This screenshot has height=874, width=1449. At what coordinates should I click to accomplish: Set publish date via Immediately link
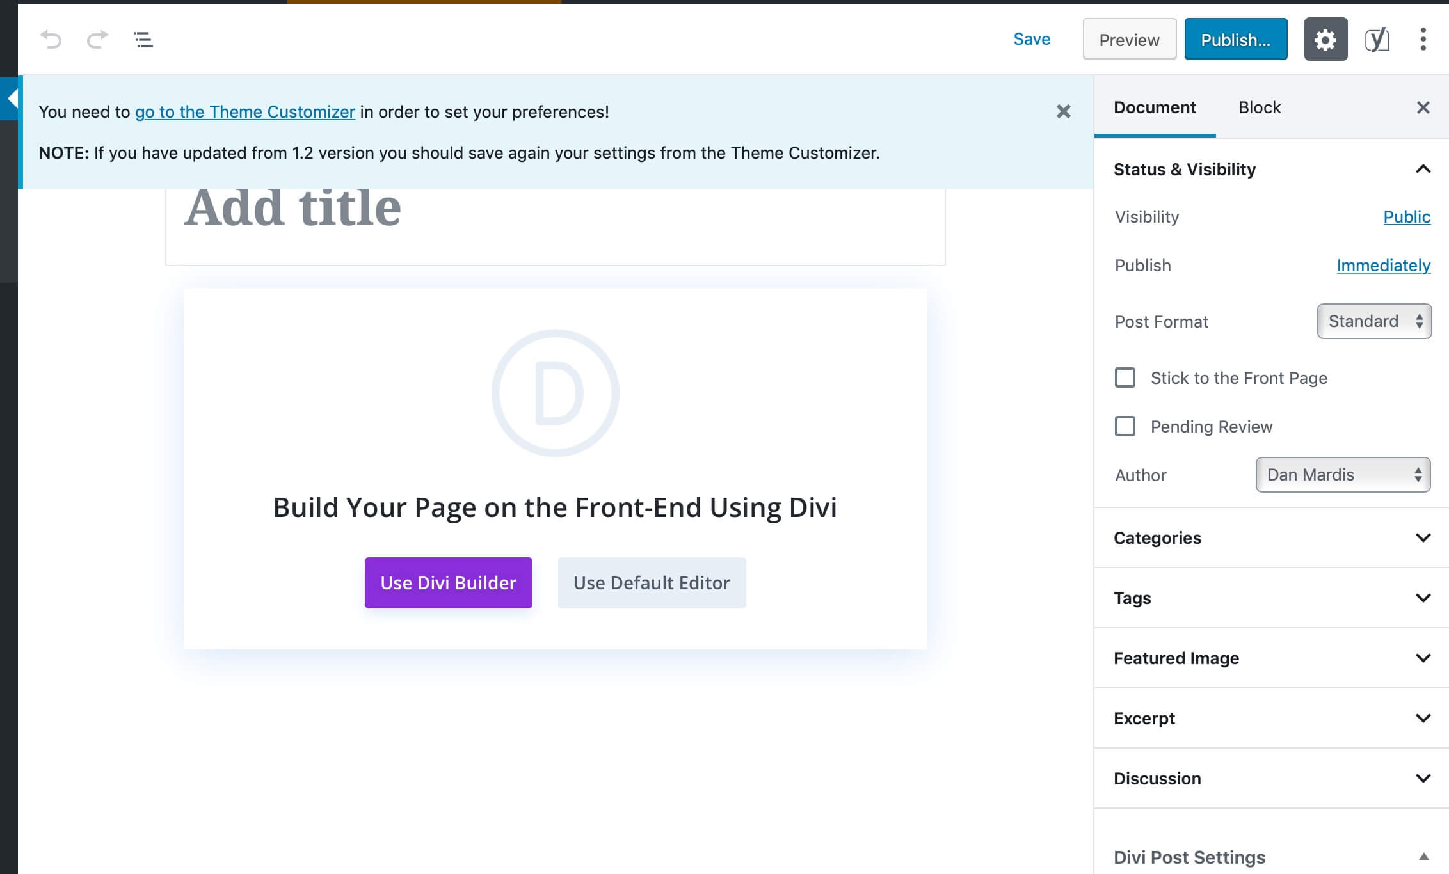pyautogui.click(x=1383, y=266)
